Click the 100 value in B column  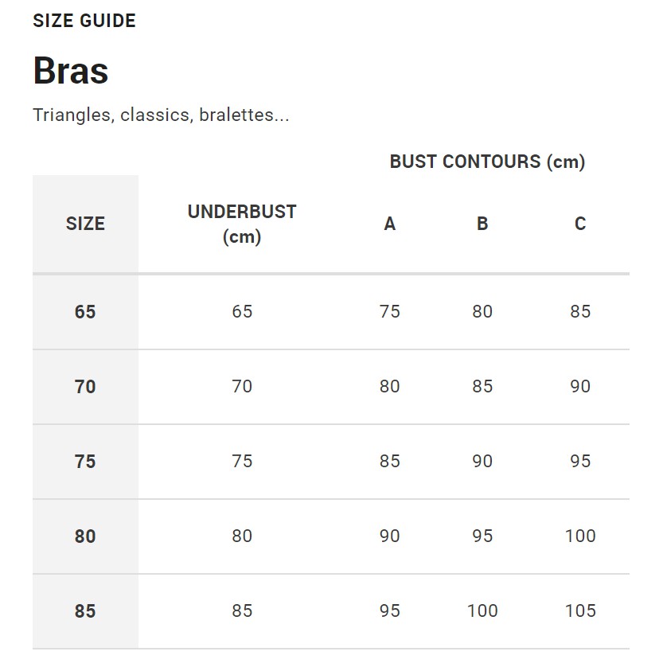pyautogui.click(x=482, y=610)
